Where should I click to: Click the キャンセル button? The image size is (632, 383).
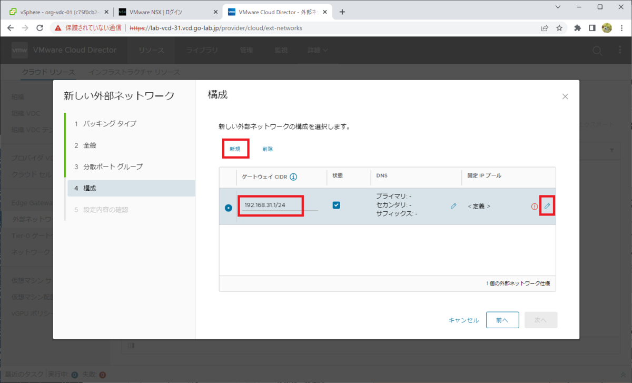[x=463, y=320]
